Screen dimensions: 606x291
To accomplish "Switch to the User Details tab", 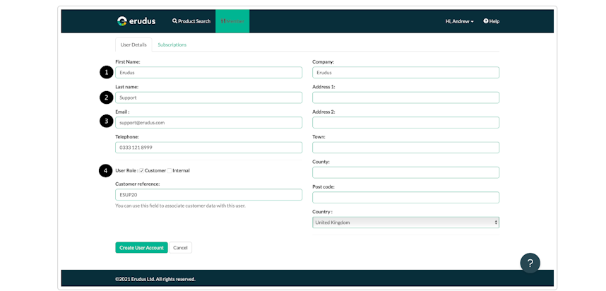I will click(133, 44).
